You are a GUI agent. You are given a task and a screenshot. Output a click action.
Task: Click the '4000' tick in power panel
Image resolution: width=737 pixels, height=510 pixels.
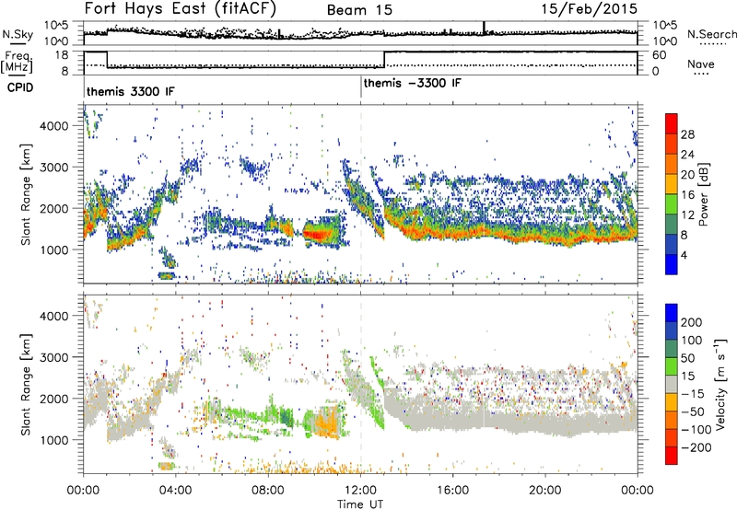pyautogui.click(x=54, y=126)
